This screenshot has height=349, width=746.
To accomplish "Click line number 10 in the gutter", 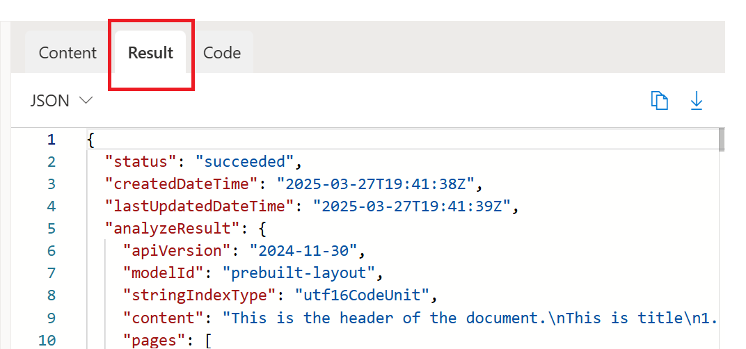I will click(47, 340).
